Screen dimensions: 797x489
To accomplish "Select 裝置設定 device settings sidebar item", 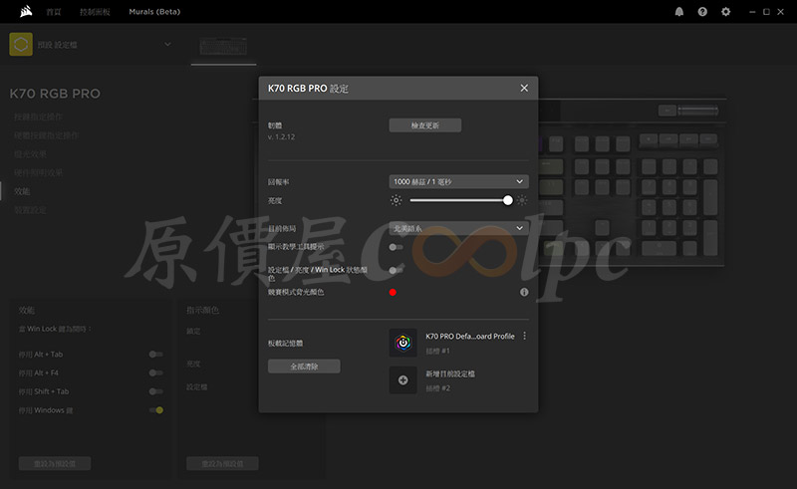I will click(x=30, y=210).
